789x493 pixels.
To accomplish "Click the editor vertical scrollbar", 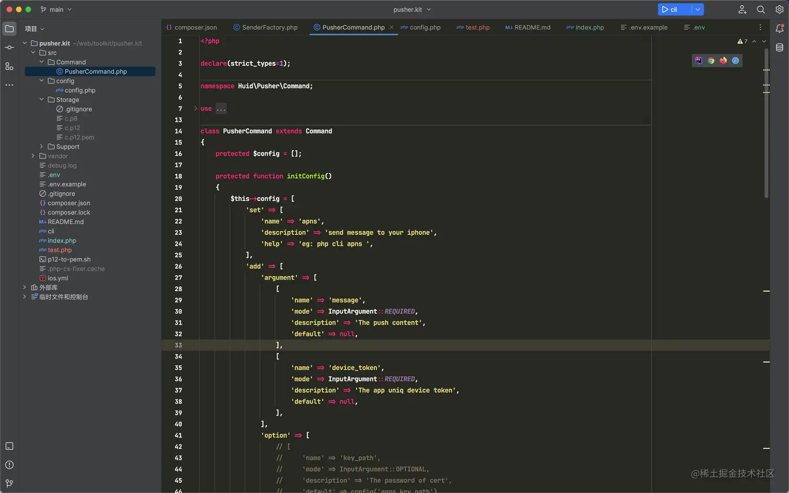I will tap(766, 124).
